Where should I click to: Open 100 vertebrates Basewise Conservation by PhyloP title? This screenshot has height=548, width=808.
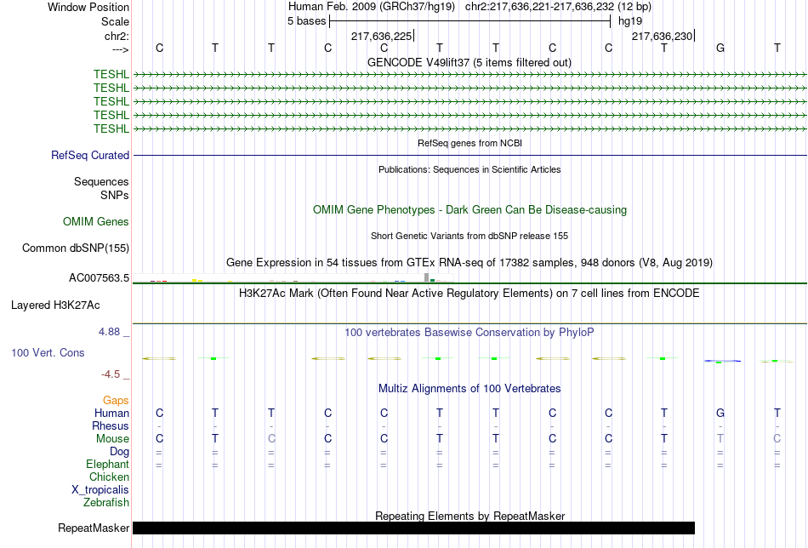coord(469,333)
